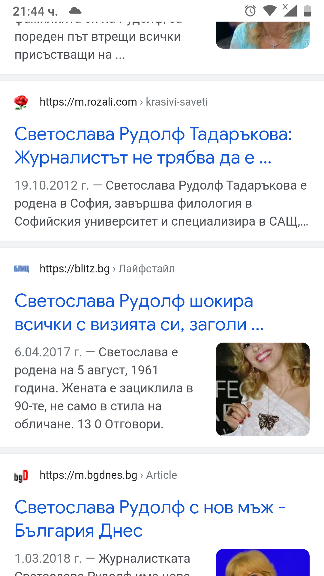Tap the bgdnes.bg result thumbnail
Screen dimensions: 324x576
coord(263,562)
